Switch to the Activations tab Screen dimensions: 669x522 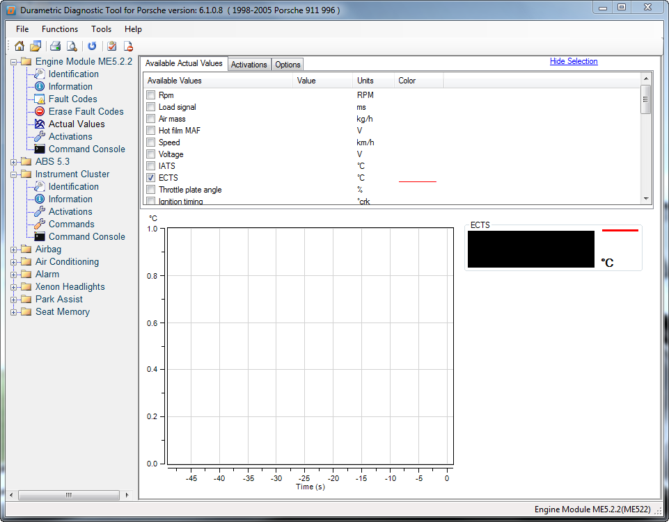249,65
